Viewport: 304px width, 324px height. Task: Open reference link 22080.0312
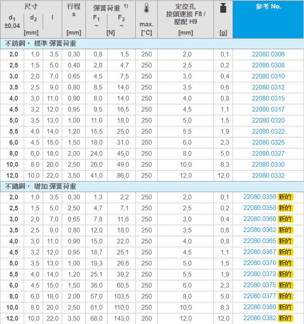[x=268, y=87]
